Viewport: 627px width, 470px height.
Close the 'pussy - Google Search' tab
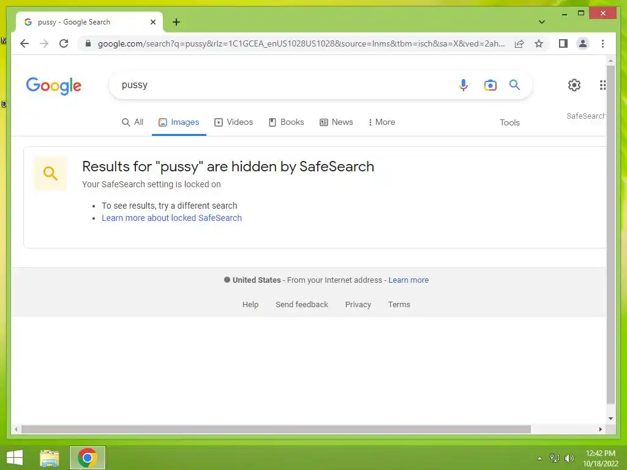(152, 22)
